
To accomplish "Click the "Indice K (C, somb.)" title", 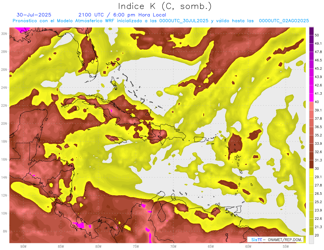I will pyautogui.click(x=165, y=6).
